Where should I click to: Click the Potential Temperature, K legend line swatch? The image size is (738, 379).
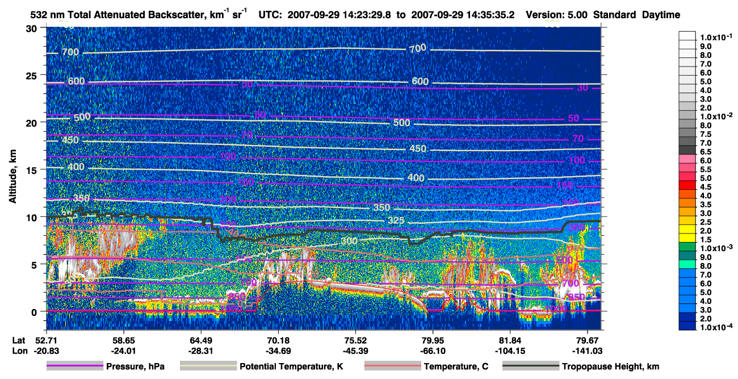[208, 366]
